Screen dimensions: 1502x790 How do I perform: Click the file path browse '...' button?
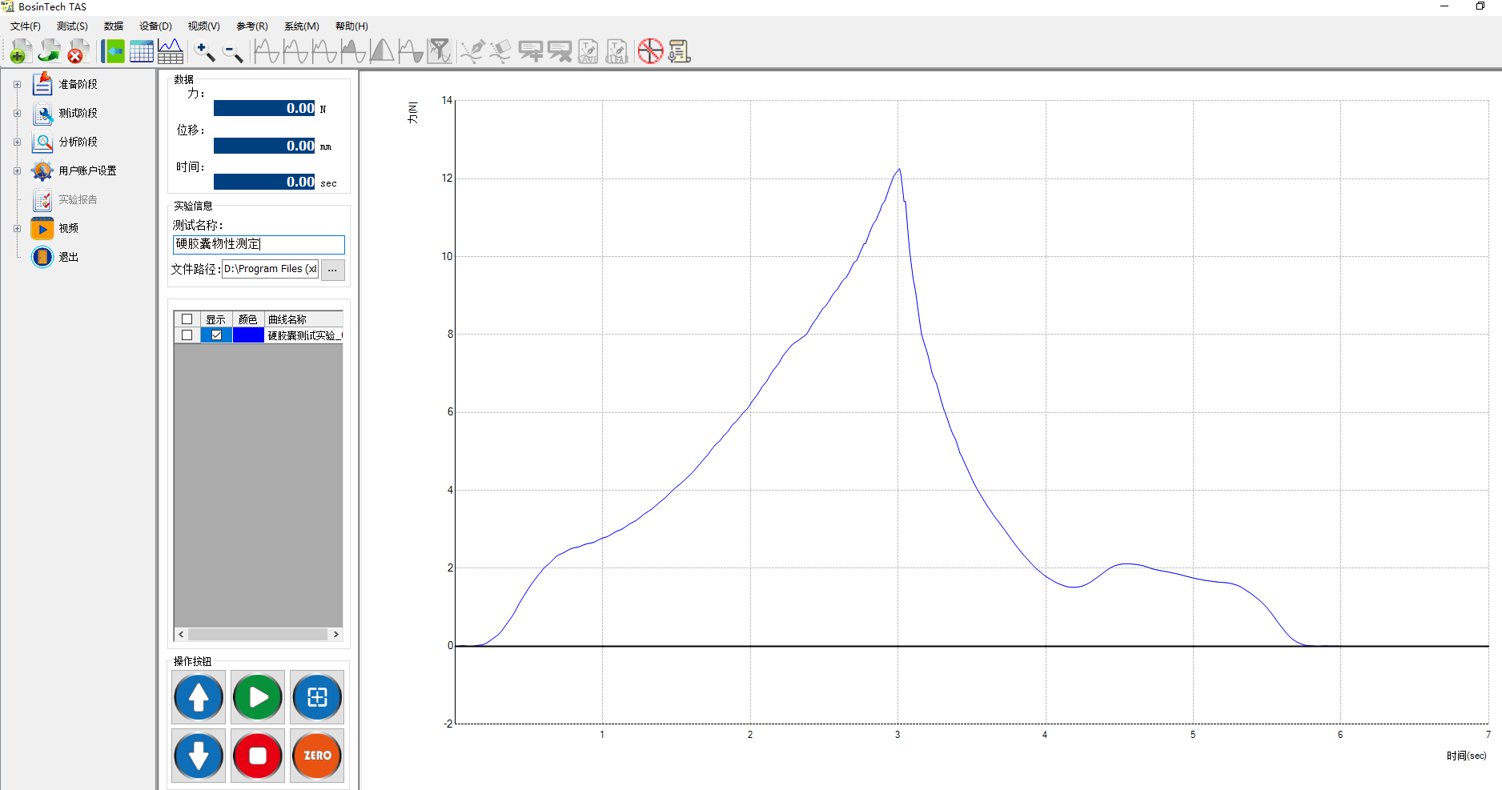click(332, 270)
